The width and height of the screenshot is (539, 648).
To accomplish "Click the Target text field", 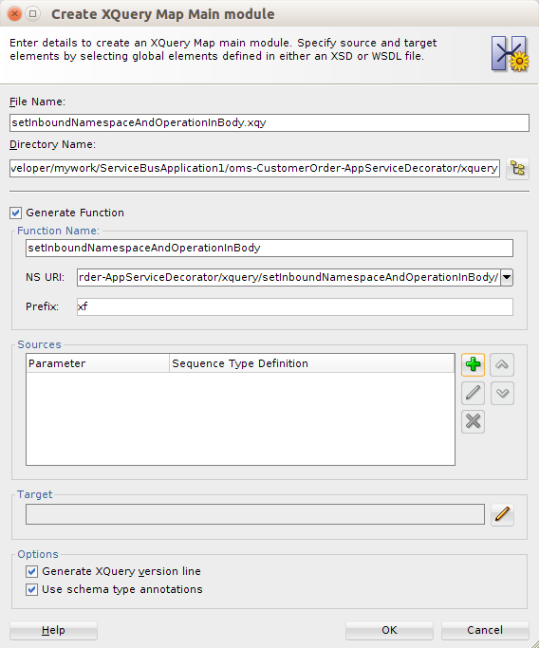I will [255, 514].
